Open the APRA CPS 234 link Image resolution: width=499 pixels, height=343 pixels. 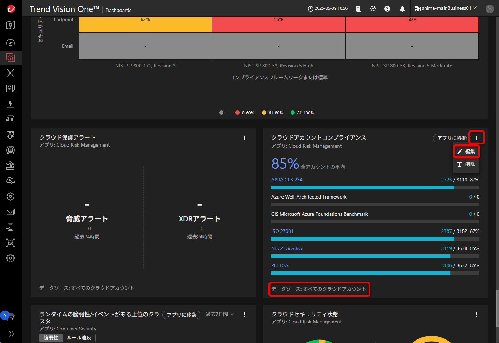[287, 180]
